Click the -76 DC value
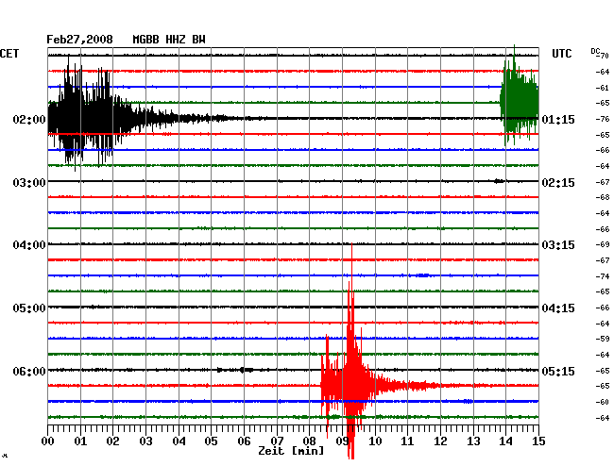Image resolution: width=614 pixels, height=466 pixels. (x=603, y=119)
